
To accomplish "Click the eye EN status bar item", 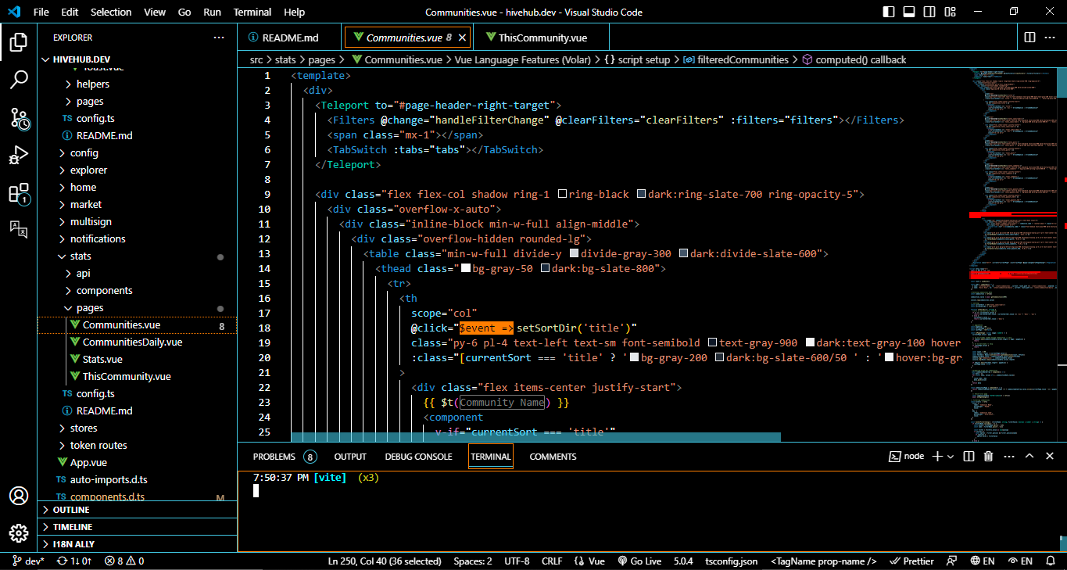I will (1021, 561).
